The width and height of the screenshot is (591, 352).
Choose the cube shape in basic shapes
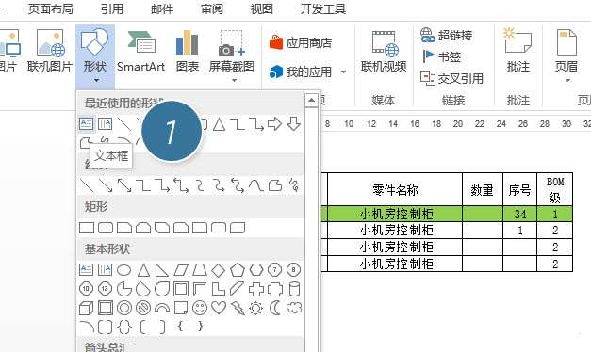(87, 309)
